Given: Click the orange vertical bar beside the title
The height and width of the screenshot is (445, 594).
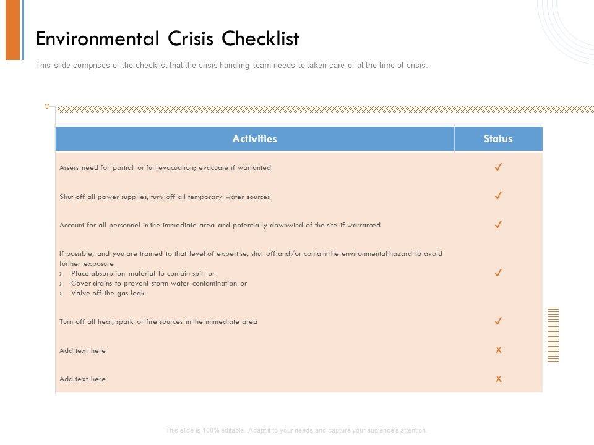Looking at the screenshot, I should pyautogui.click(x=13, y=30).
